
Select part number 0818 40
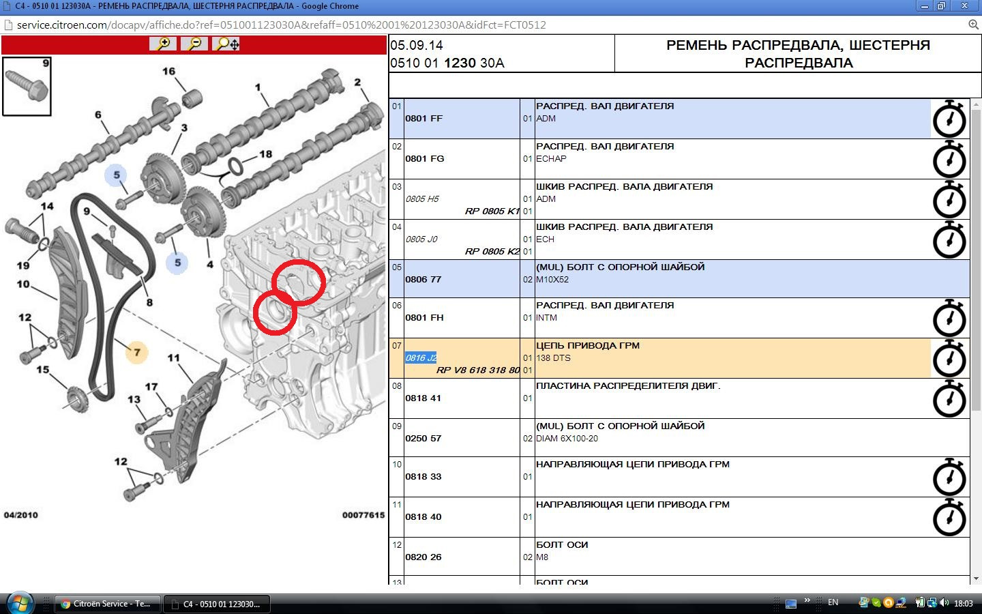click(423, 517)
